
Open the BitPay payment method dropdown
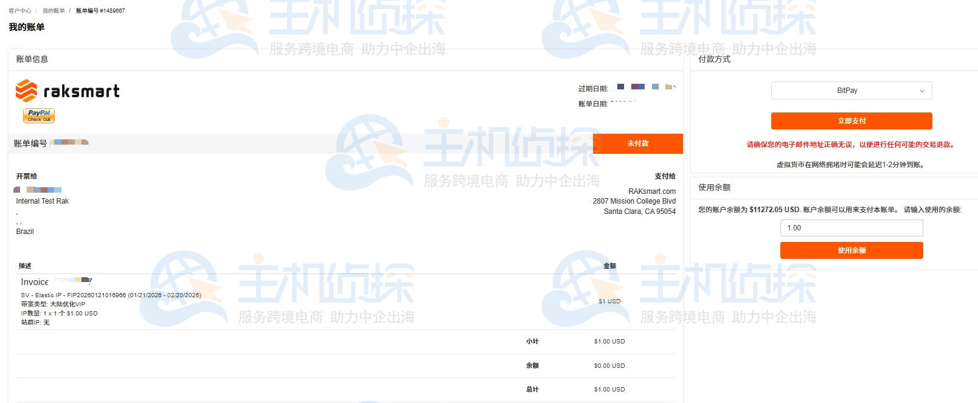[x=851, y=91]
